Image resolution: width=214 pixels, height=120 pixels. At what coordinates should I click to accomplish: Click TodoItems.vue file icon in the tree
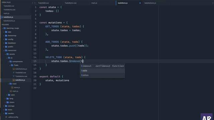pyautogui.click(x=14, y=76)
